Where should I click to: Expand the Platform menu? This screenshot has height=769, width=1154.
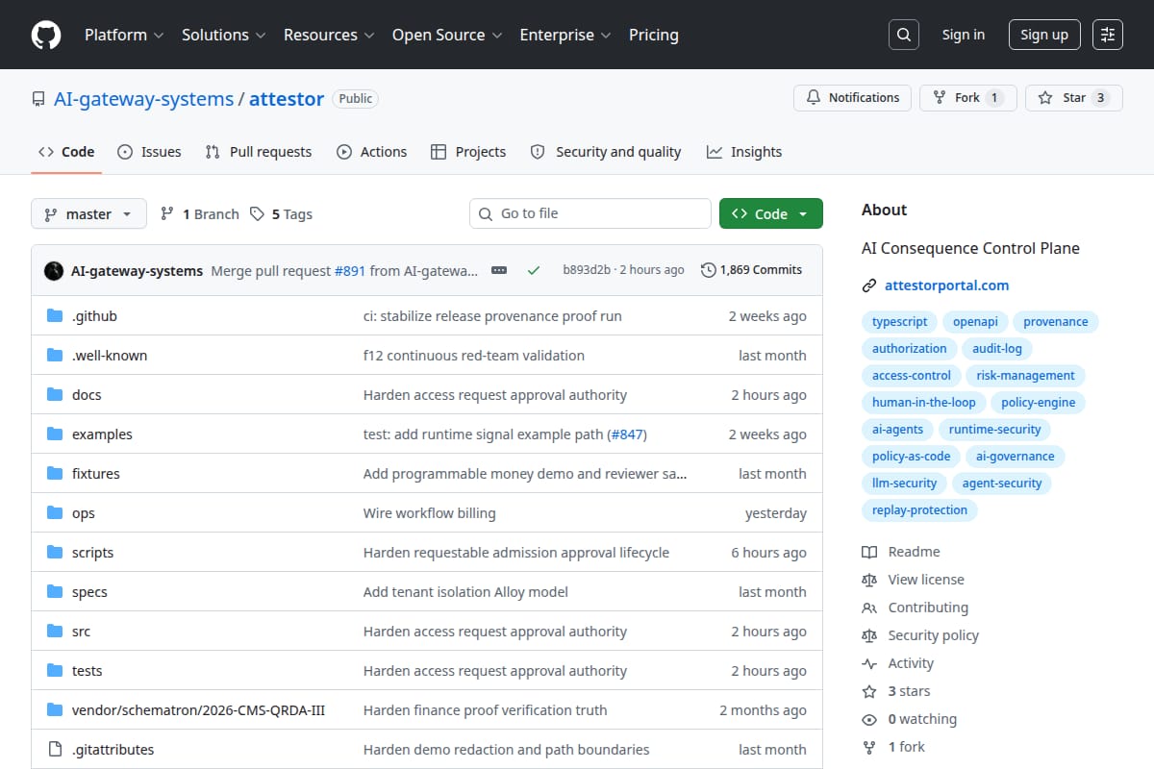click(123, 35)
